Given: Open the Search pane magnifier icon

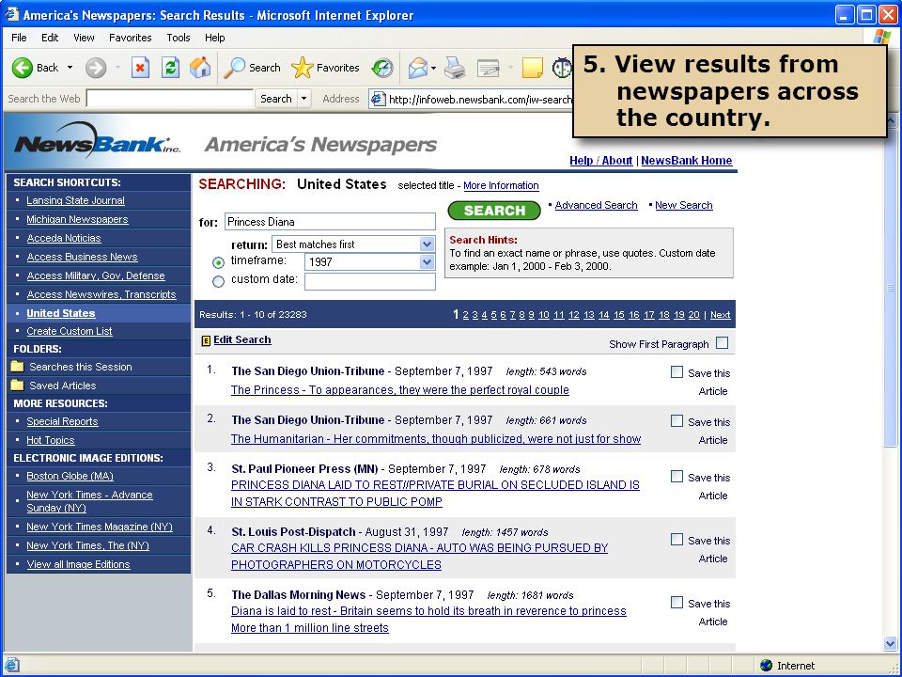Looking at the screenshot, I should tap(234, 68).
